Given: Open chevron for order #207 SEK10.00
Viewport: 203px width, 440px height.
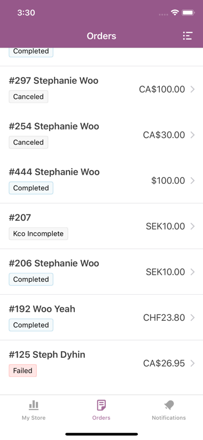Looking at the screenshot, I should pos(192,226).
